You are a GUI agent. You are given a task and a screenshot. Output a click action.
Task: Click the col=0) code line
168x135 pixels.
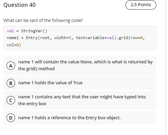click(x=14, y=45)
